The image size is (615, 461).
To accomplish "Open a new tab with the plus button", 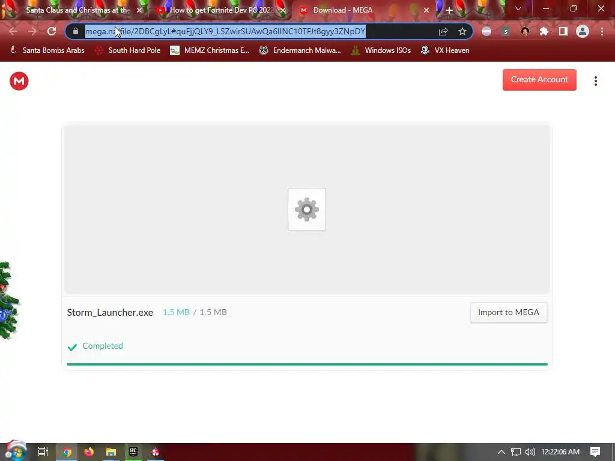I will tap(449, 10).
